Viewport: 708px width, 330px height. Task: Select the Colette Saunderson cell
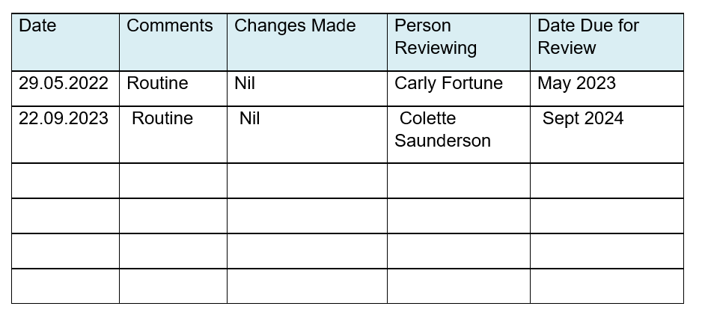(458, 135)
